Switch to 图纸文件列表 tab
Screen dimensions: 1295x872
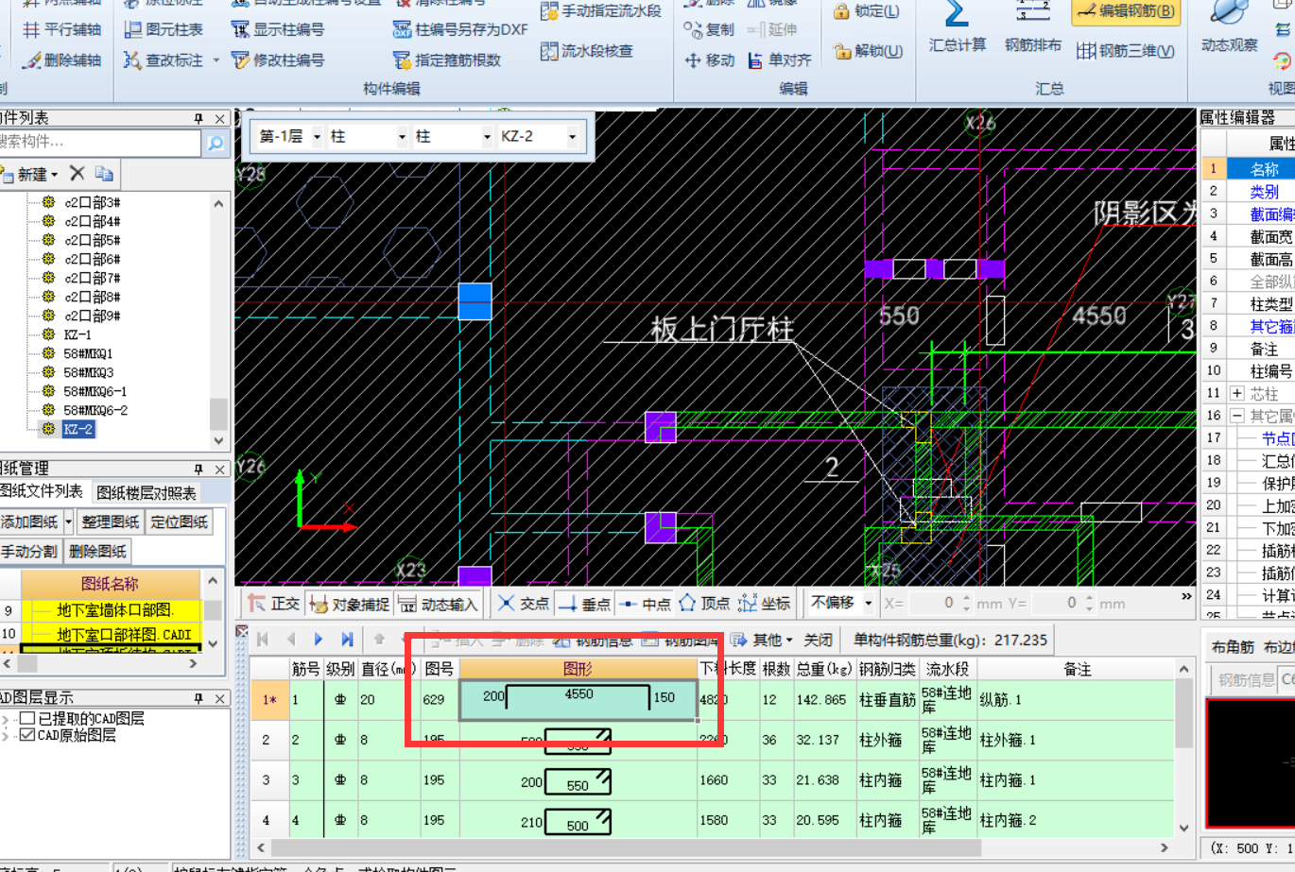[x=41, y=491]
